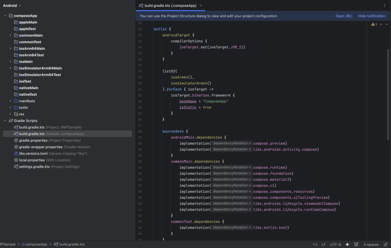Click the Gemini sparkle icon in status bar

pos(347,244)
